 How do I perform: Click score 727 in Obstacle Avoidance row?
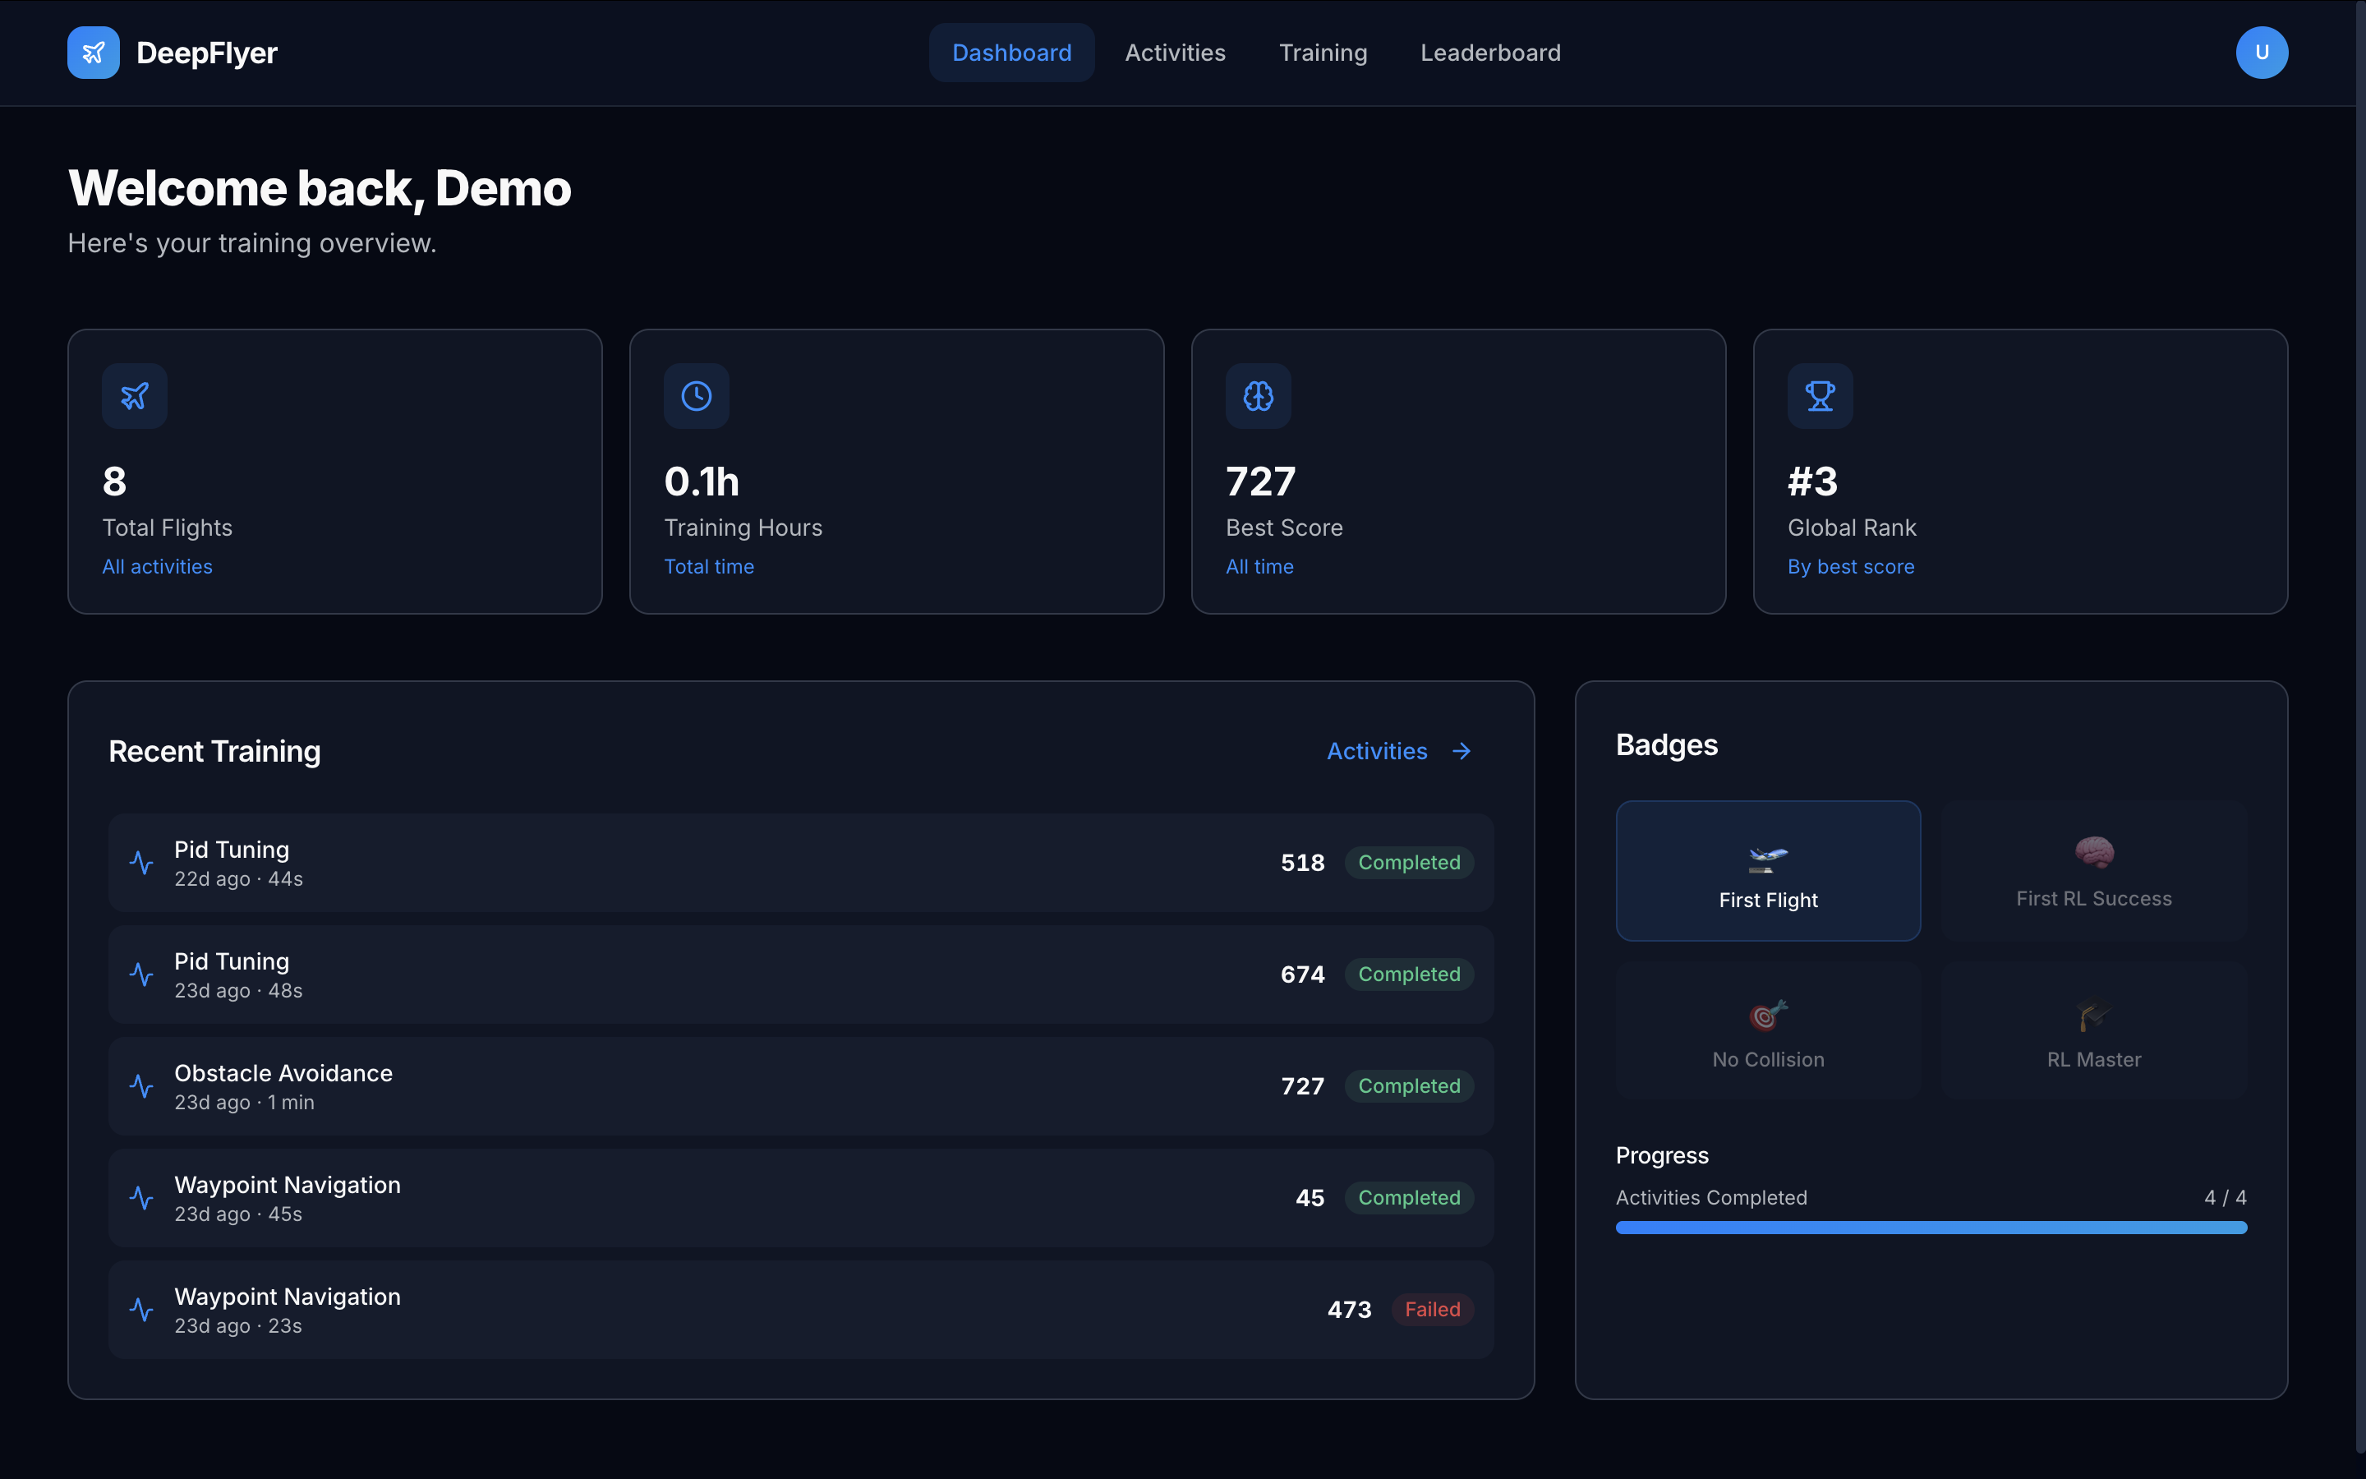coord(1302,1085)
